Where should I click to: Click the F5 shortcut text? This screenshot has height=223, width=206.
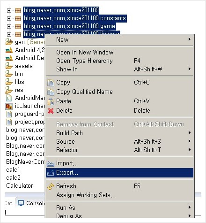[x=137, y=186]
